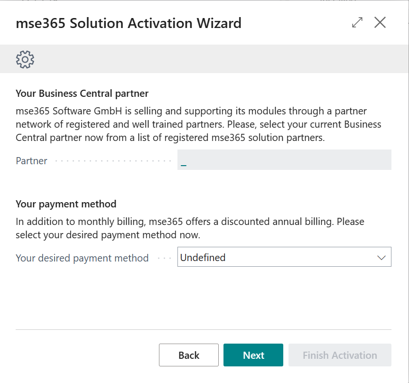Click Back to return to previous step
Screen dimensions: 409x383
[x=188, y=355]
